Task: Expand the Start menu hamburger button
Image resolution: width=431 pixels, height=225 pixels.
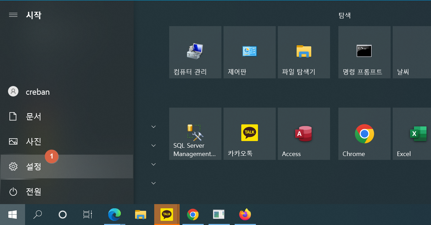Action: [x=13, y=15]
